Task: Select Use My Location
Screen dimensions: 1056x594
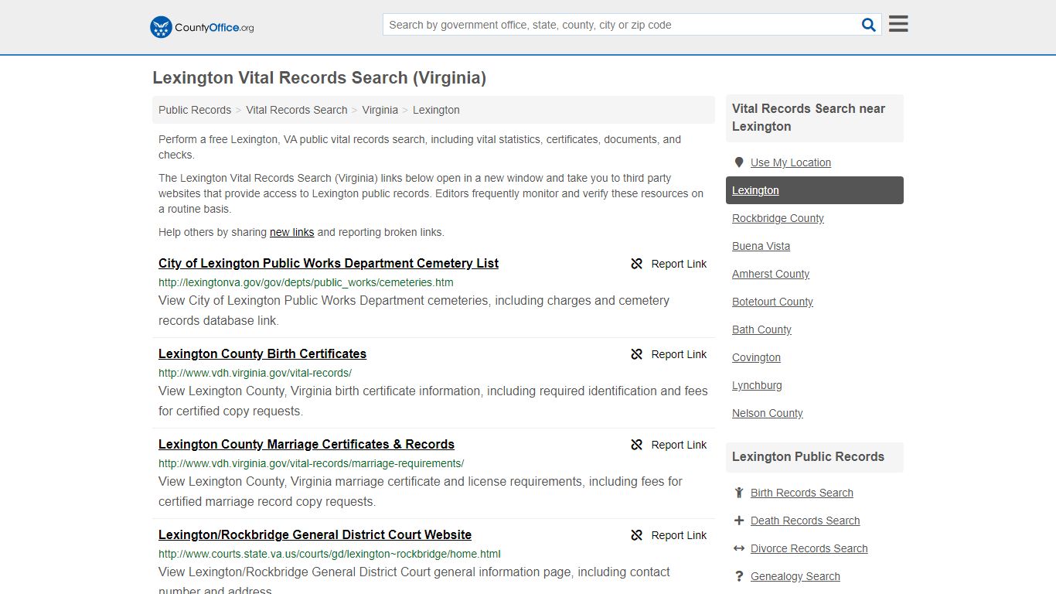Action: pos(791,162)
